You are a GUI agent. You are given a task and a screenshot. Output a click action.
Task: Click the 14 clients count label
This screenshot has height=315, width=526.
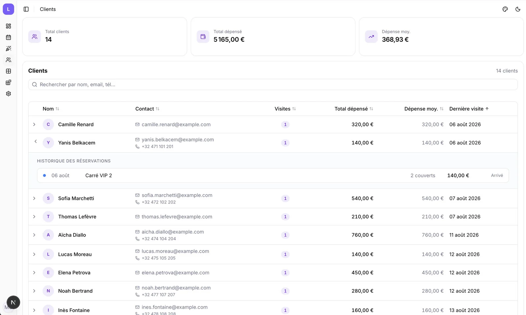click(507, 71)
